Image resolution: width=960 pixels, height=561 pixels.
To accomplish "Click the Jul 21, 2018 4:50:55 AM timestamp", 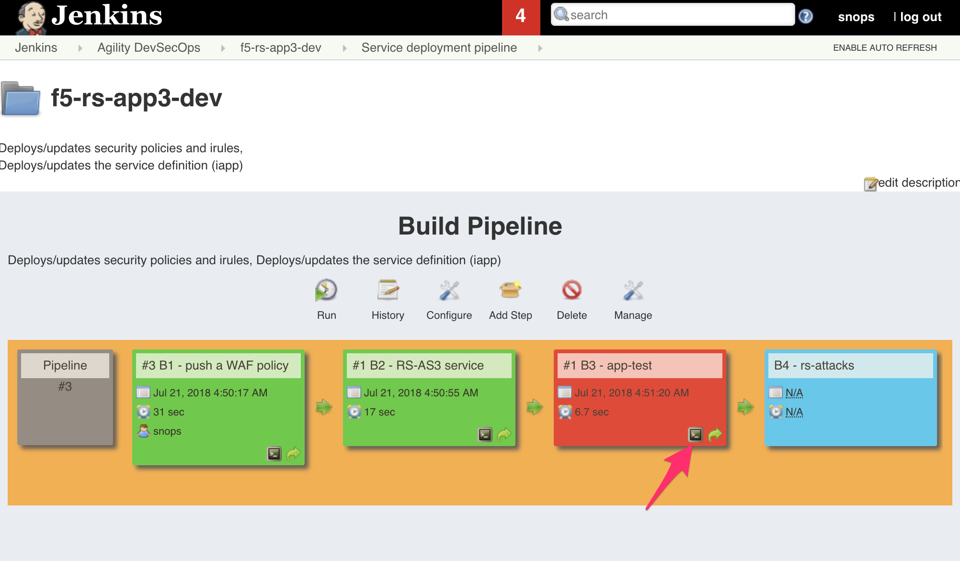I will [421, 393].
